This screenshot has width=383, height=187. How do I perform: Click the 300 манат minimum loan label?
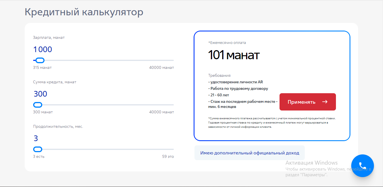click(43, 112)
